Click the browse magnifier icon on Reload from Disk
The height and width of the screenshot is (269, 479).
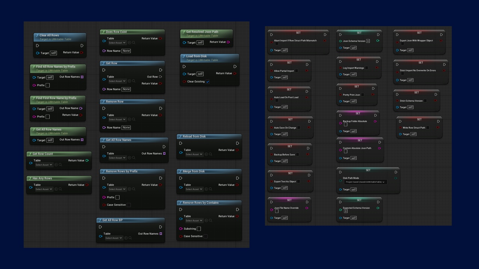[x=211, y=154]
